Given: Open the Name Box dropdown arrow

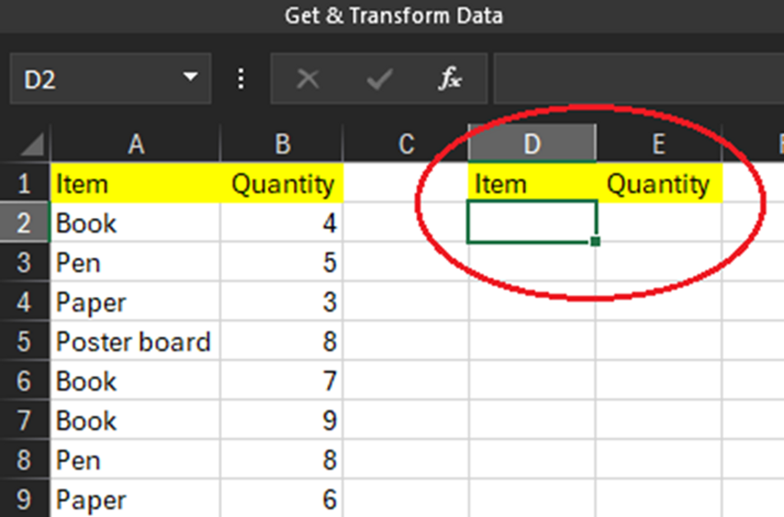Looking at the screenshot, I should tap(190, 77).
